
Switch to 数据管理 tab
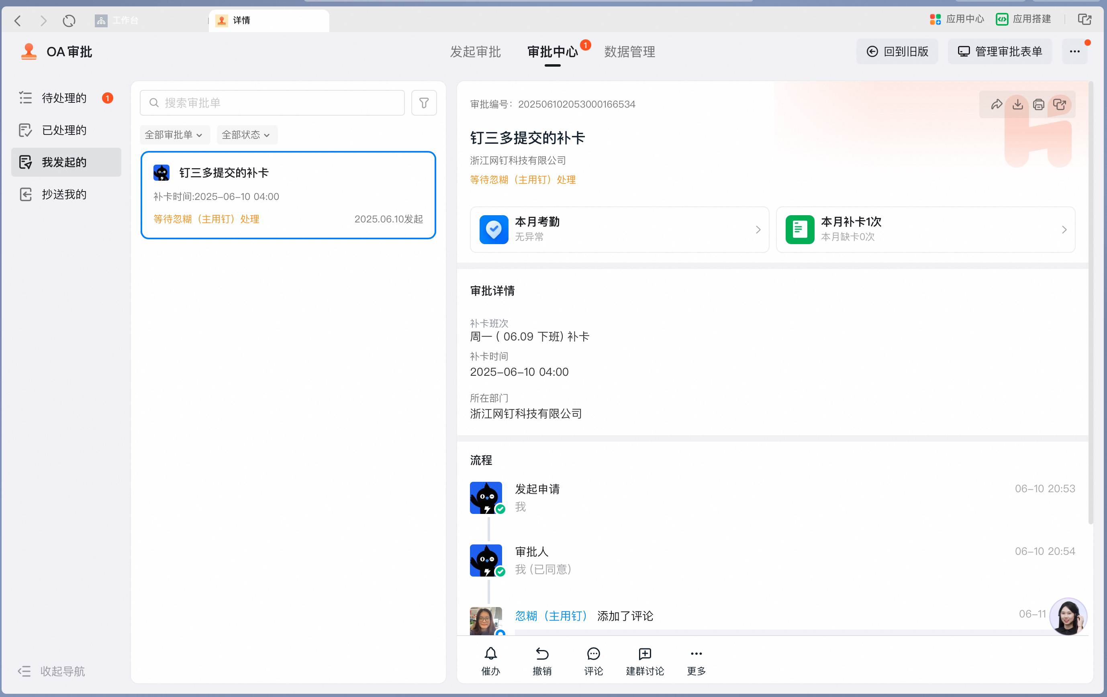point(629,52)
